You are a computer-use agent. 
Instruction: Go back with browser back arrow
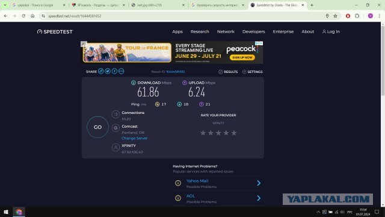tap(5, 16)
